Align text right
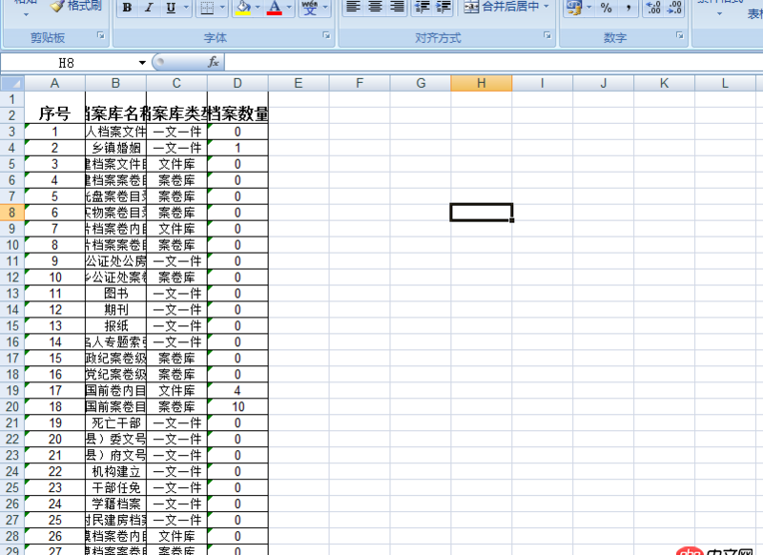Screen dimensions: 763x555 [398, 7]
